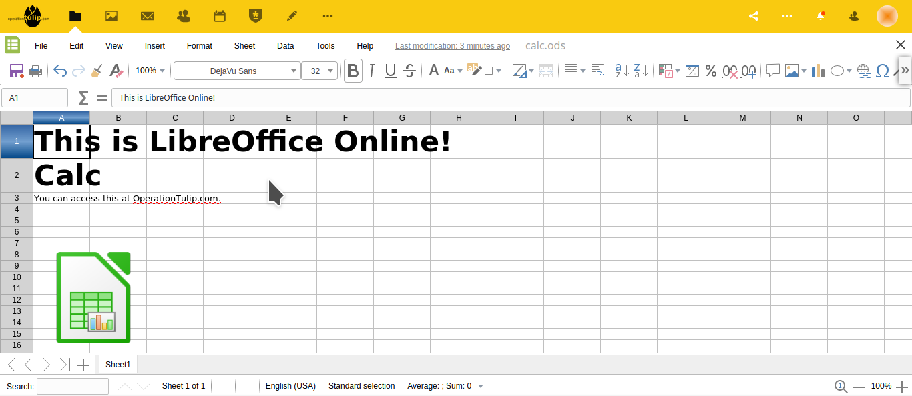Viewport: 912px width, 396px height.
Task: Open notifications with the bell icon
Action: pos(821,16)
